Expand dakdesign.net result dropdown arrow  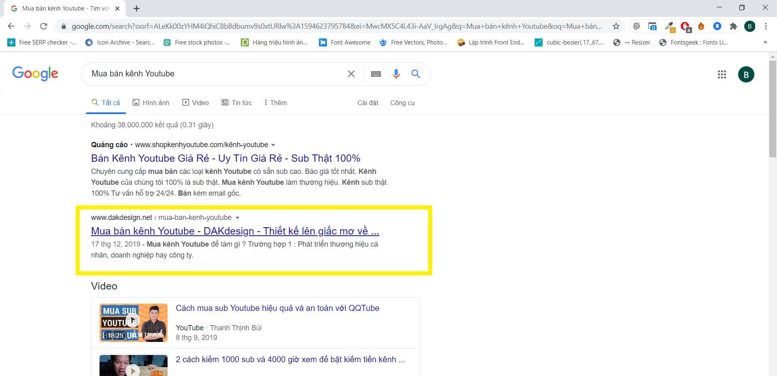click(238, 218)
